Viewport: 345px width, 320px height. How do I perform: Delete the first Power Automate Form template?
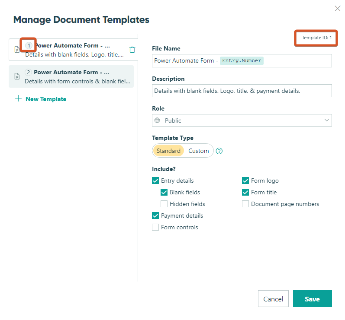132,50
